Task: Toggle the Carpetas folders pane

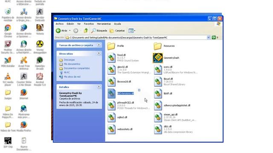Action: [117, 31]
